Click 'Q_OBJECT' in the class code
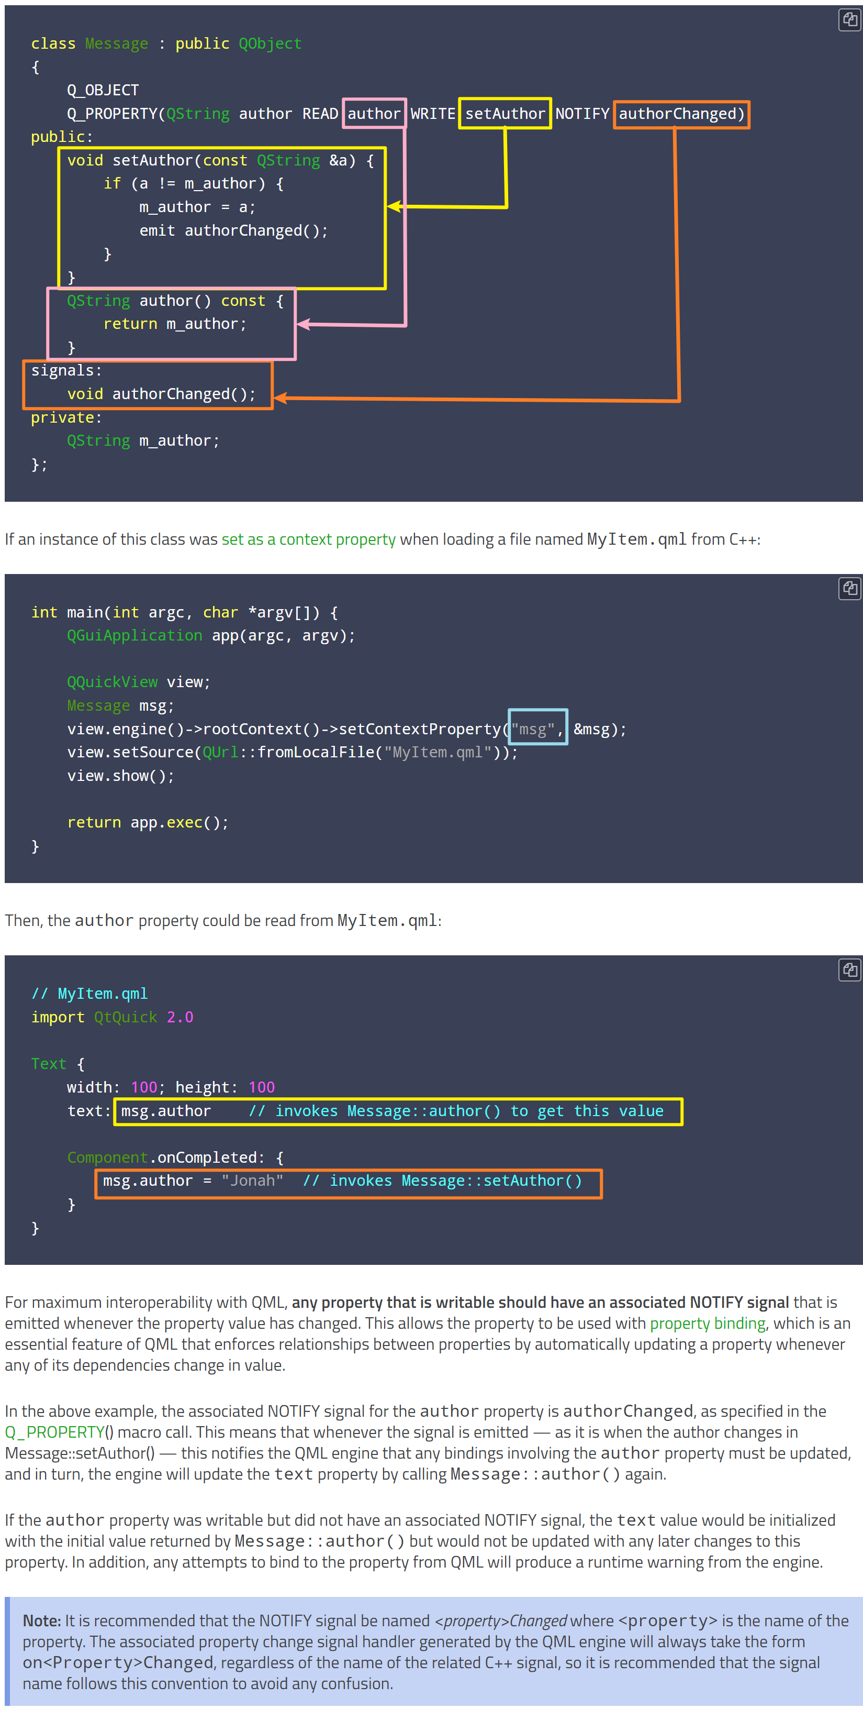Viewport: 863px width, 1709px height. pos(103,90)
